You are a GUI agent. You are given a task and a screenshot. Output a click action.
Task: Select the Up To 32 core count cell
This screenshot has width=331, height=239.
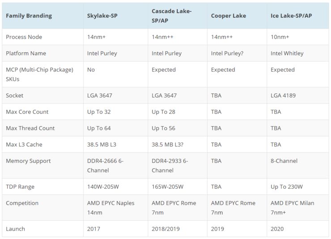(99, 112)
